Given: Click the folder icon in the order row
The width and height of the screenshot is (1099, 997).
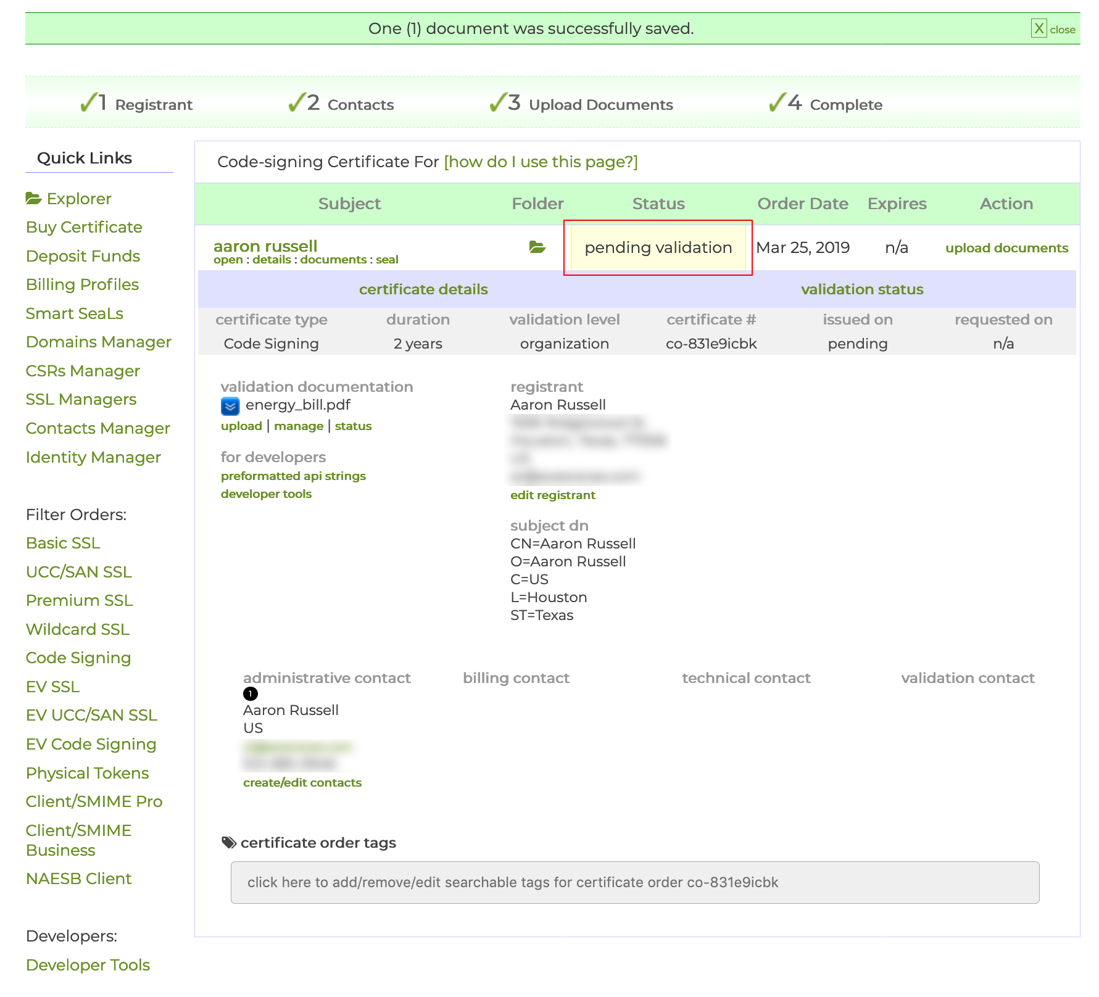Looking at the screenshot, I should [537, 247].
